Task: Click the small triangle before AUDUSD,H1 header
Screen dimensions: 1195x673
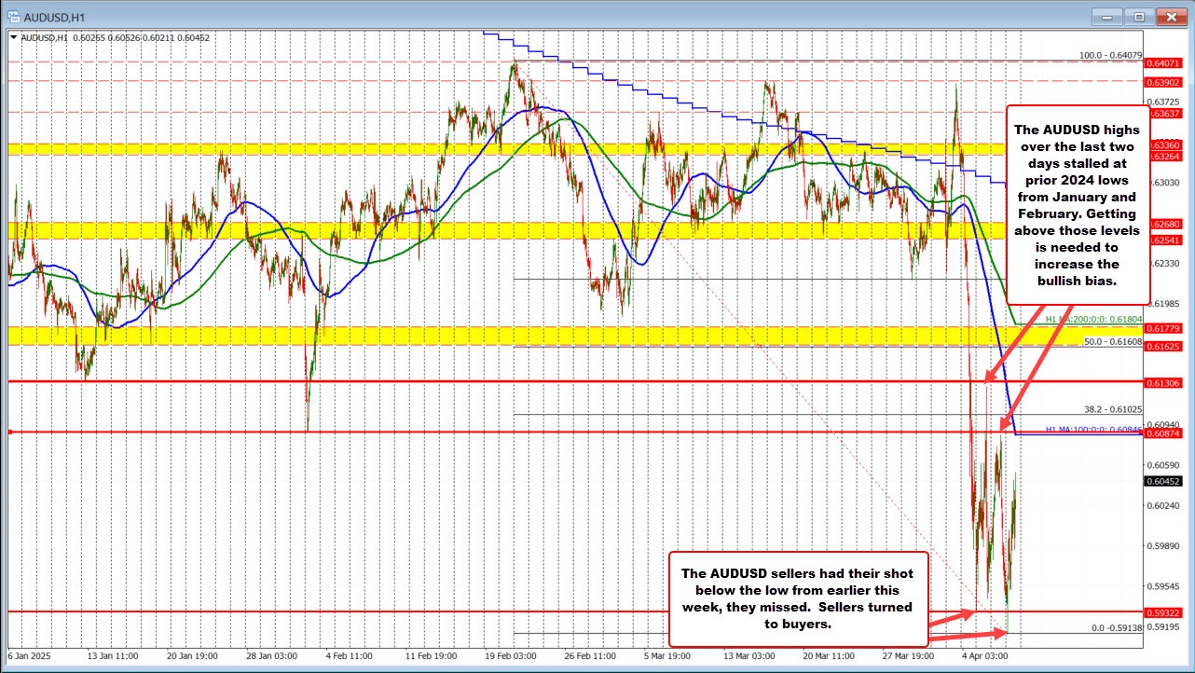Action: [x=13, y=37]
